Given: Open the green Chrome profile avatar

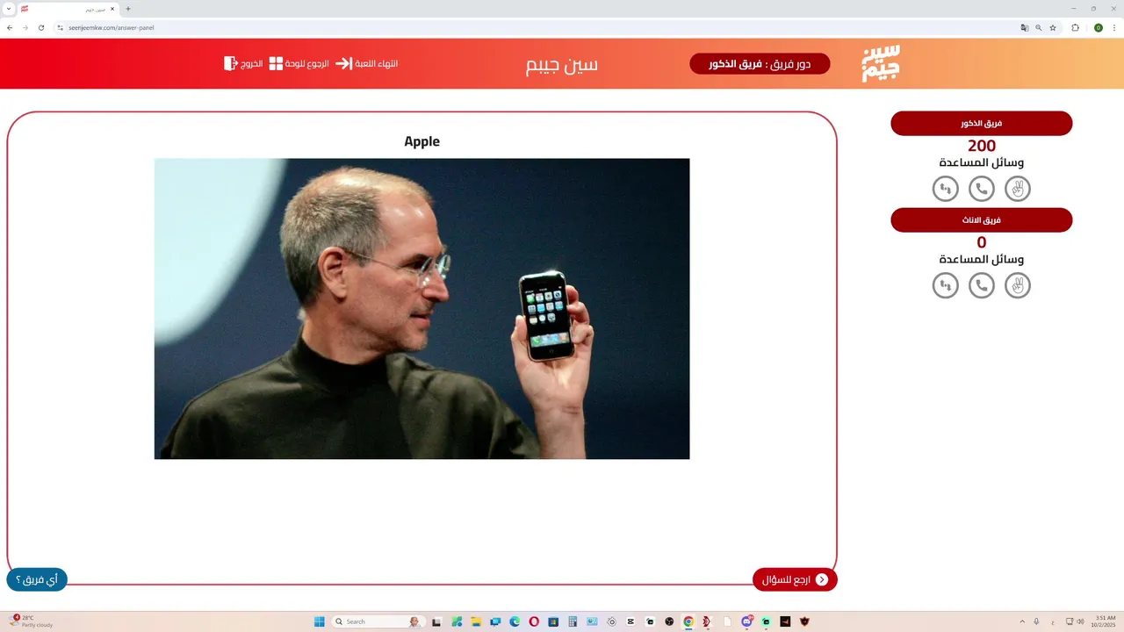Looking at the screenshot, I should (1099, 27).
